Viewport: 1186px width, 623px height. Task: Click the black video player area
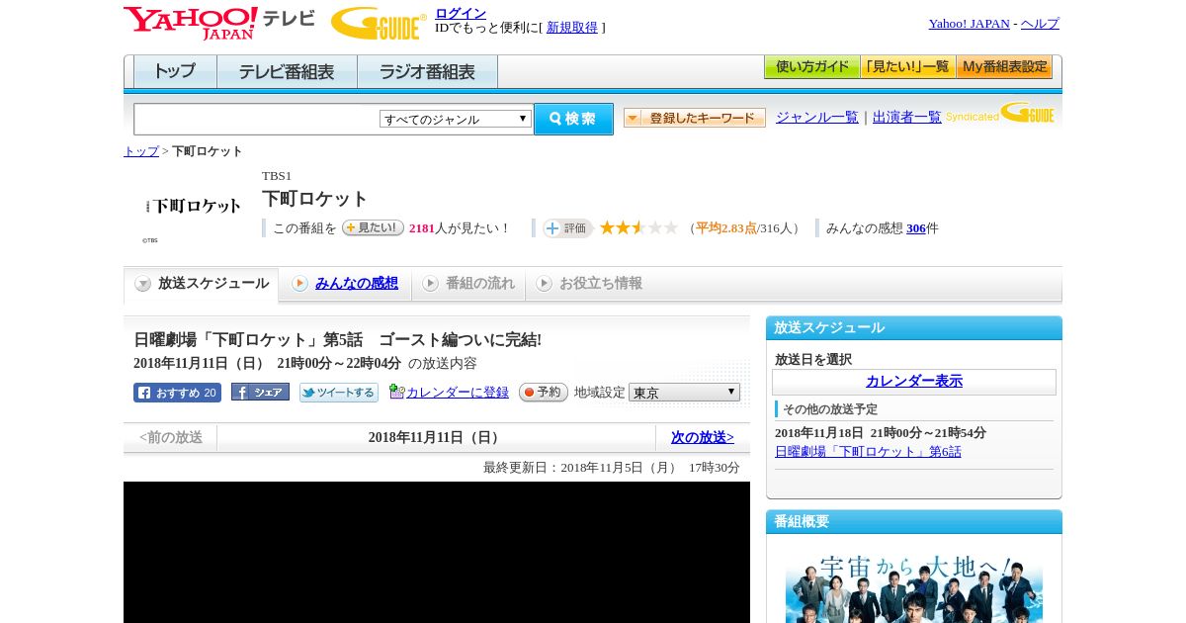437,552
